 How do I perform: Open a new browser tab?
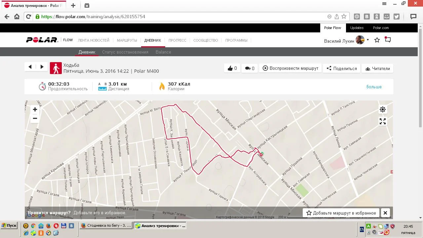73,5
